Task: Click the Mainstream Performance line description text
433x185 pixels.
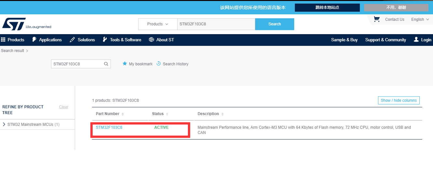Action: (x=304, y=130)
